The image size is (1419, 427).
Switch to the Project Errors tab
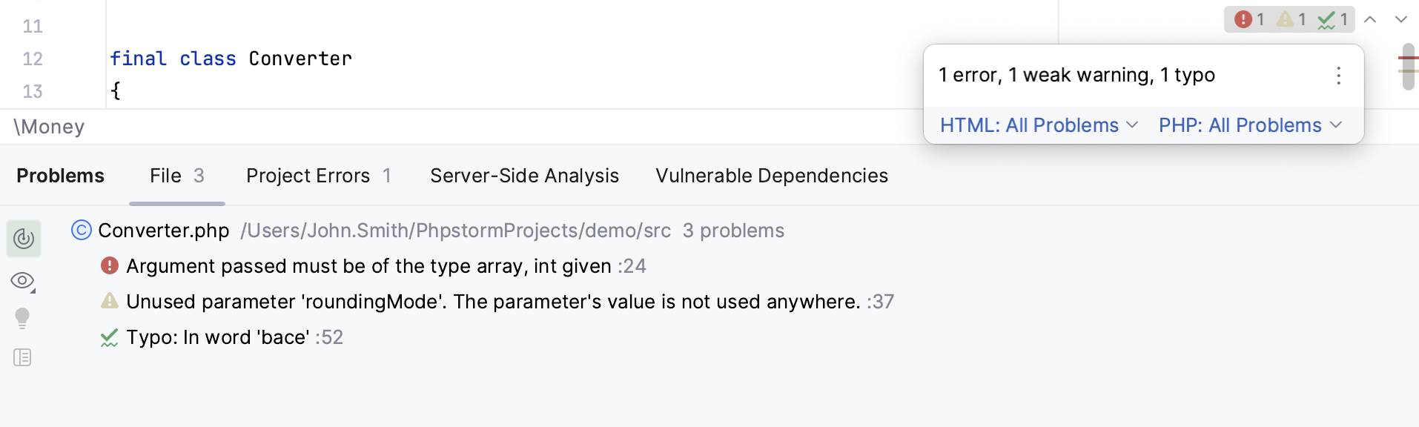pos(308,176)
